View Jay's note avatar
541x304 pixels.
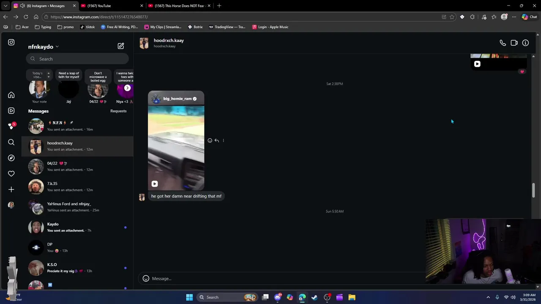(68, 90)
